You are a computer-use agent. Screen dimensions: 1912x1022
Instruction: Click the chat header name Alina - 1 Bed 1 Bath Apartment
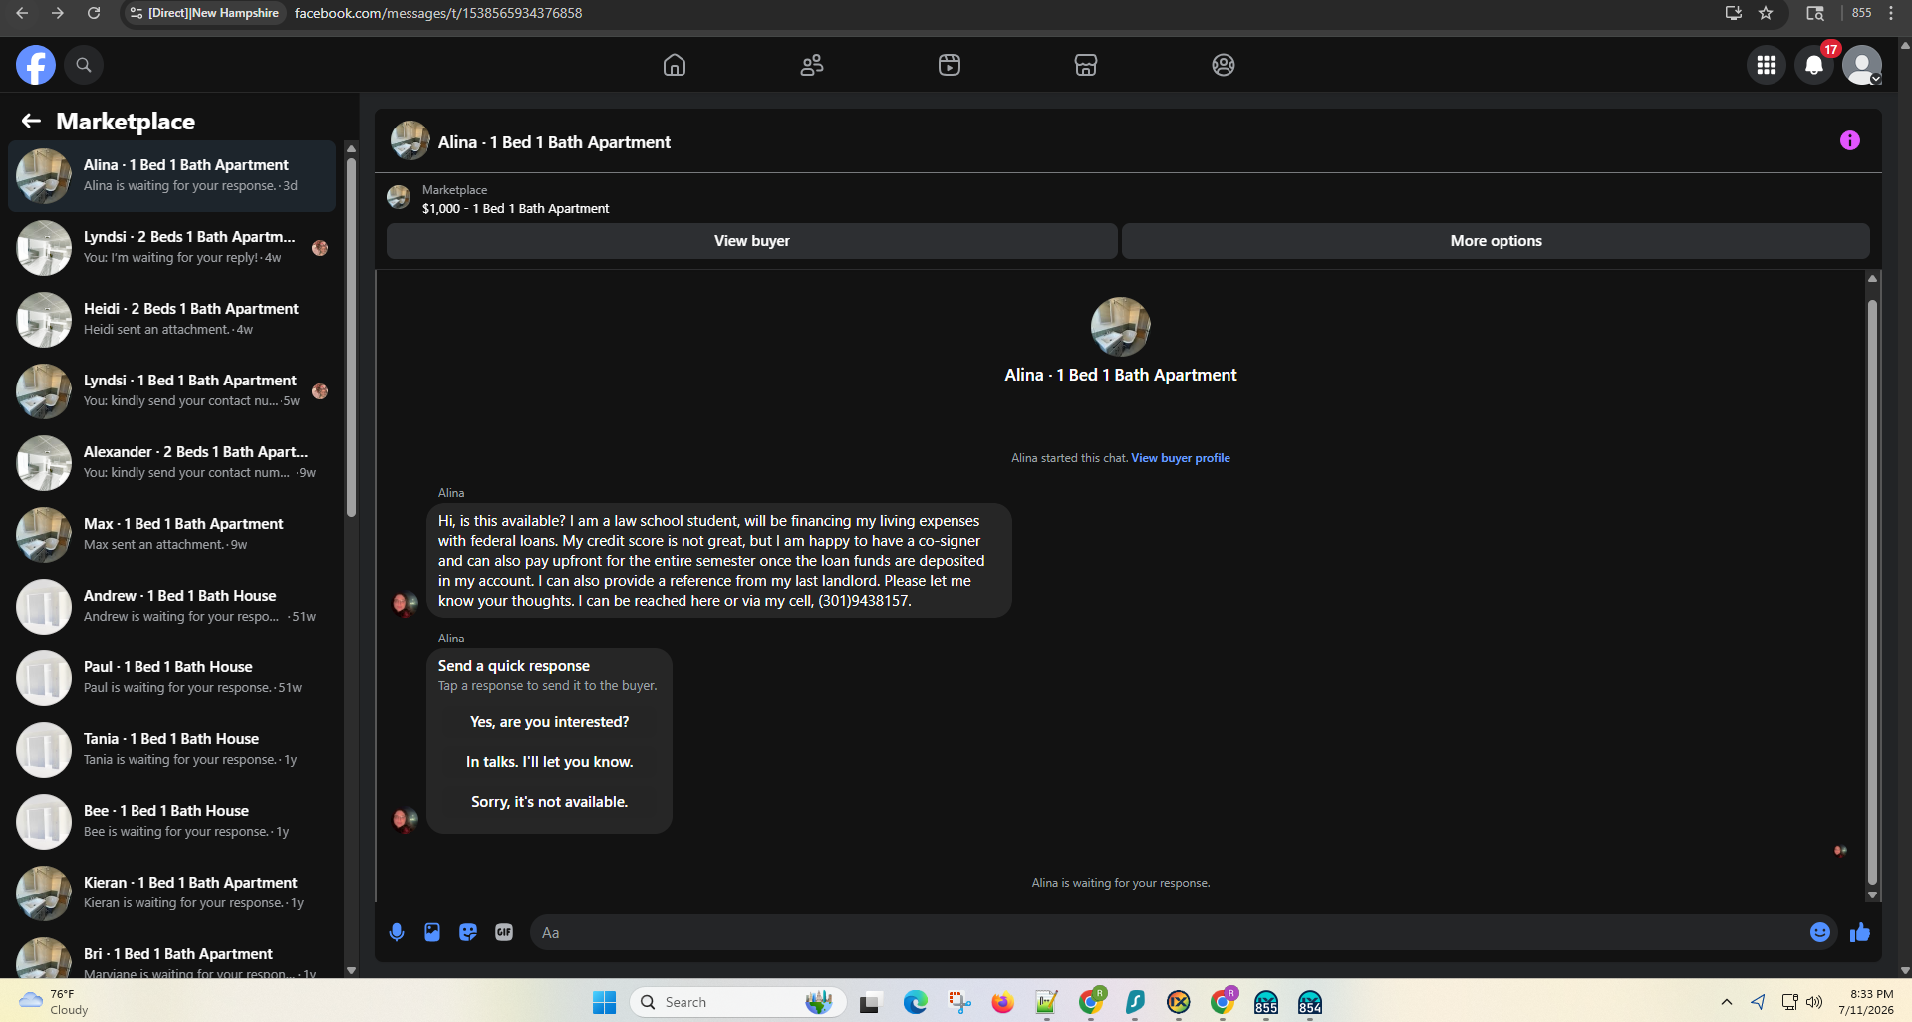[x=554, y=142]
